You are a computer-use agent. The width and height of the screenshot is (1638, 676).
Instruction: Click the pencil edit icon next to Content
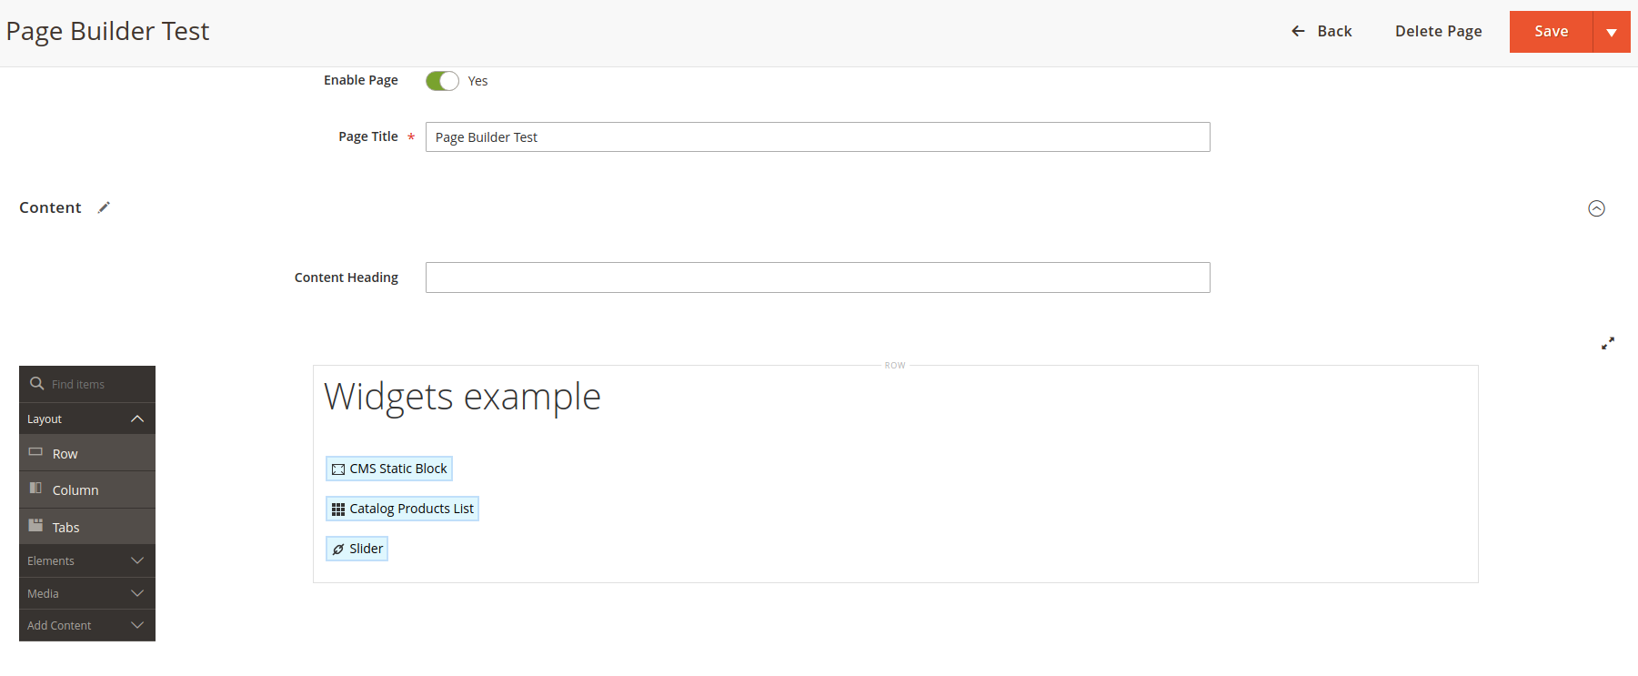click(104, 207)
